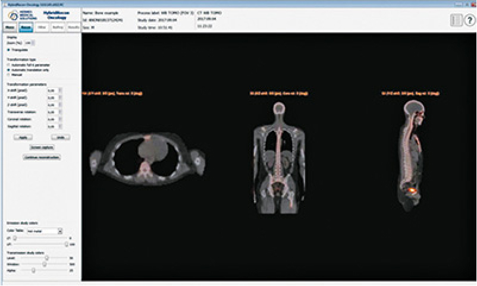
Task: Click the LT lower threshold slider handle
Action: pyautogui.click(x=14, y=238)
